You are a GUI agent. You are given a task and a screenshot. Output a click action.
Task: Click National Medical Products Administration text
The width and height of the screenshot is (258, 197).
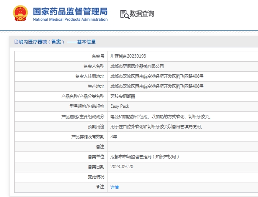coord(70,19)
